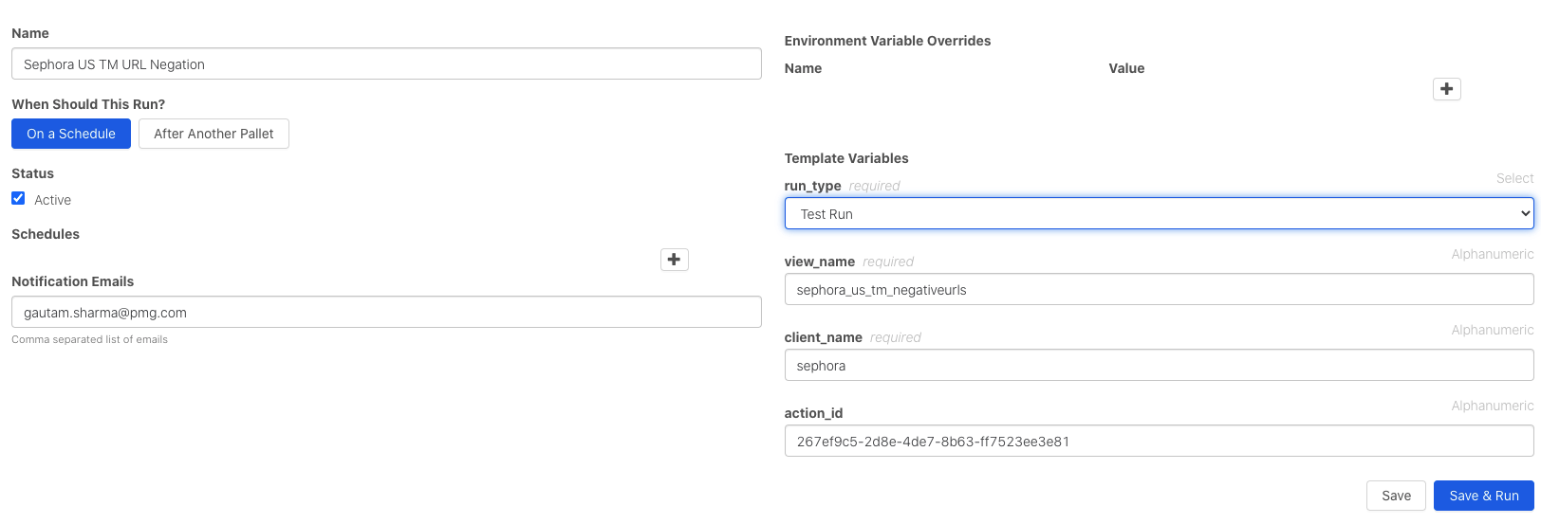Click the comma separated emails hint

pyautogui.click(x=89, y=339)
